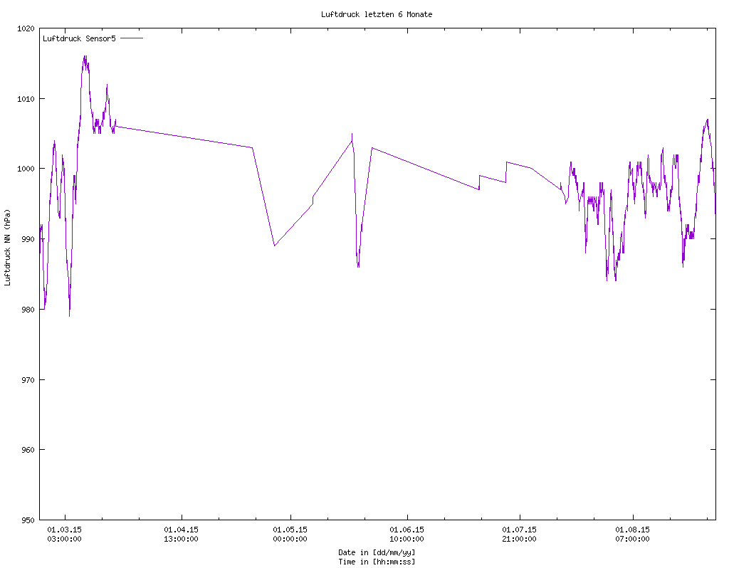
Task: Click the 990 y-axis tick label
Action: pos(28,239)
